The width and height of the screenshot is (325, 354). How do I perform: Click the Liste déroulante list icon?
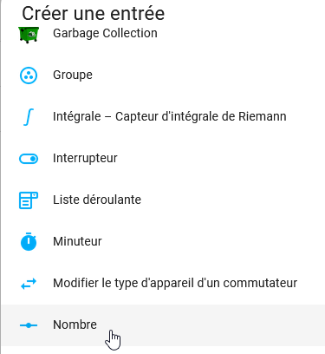pyautogui.click(x=29, y=200)
